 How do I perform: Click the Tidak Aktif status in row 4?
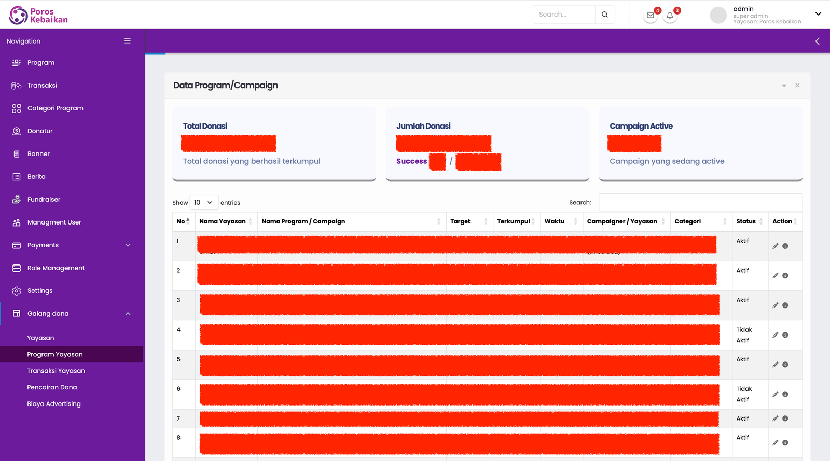click(x=744, y=335)
